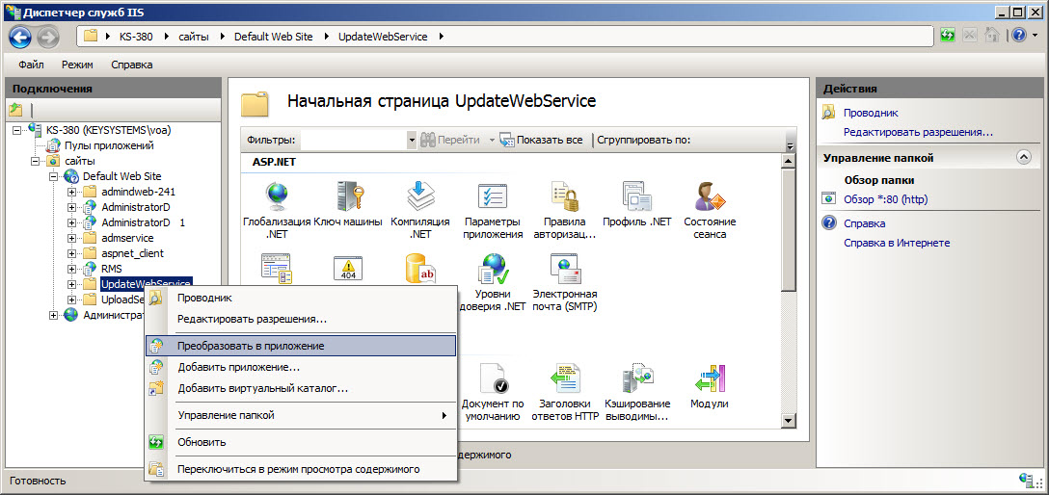The width and height of the screenshot is (1049, 495).
Task: Open Заголовки ответов HTTP feature
Action: [x=565, y=391]
